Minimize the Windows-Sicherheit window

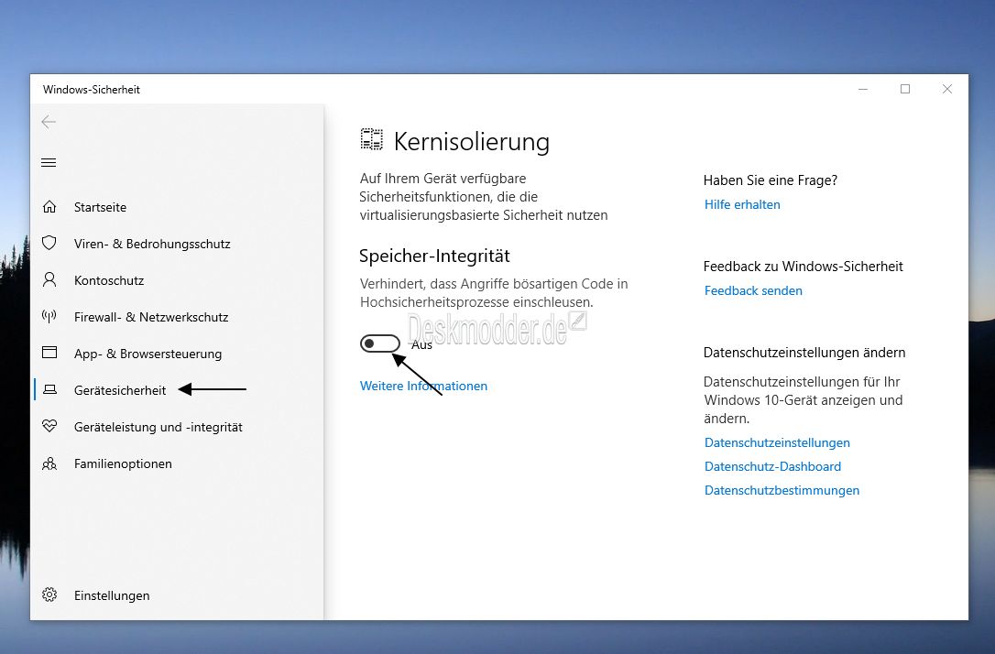click(863, 90)
